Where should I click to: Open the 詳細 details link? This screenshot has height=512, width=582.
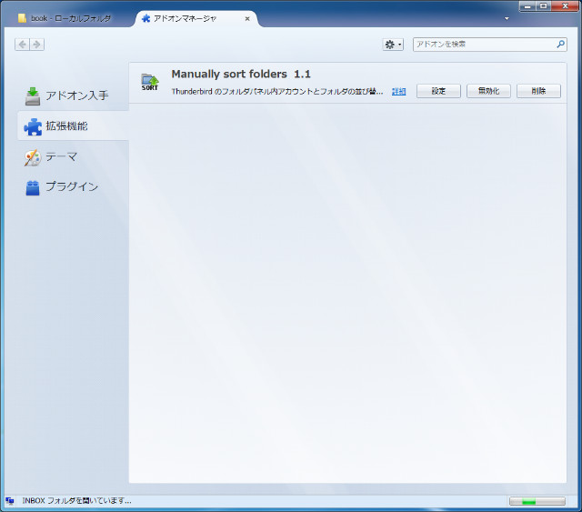(x=398, y=91)
